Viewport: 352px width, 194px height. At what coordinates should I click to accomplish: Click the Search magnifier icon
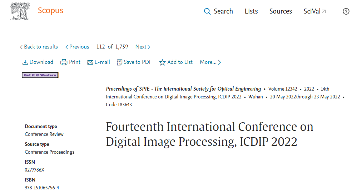click(x=207, y=11)
